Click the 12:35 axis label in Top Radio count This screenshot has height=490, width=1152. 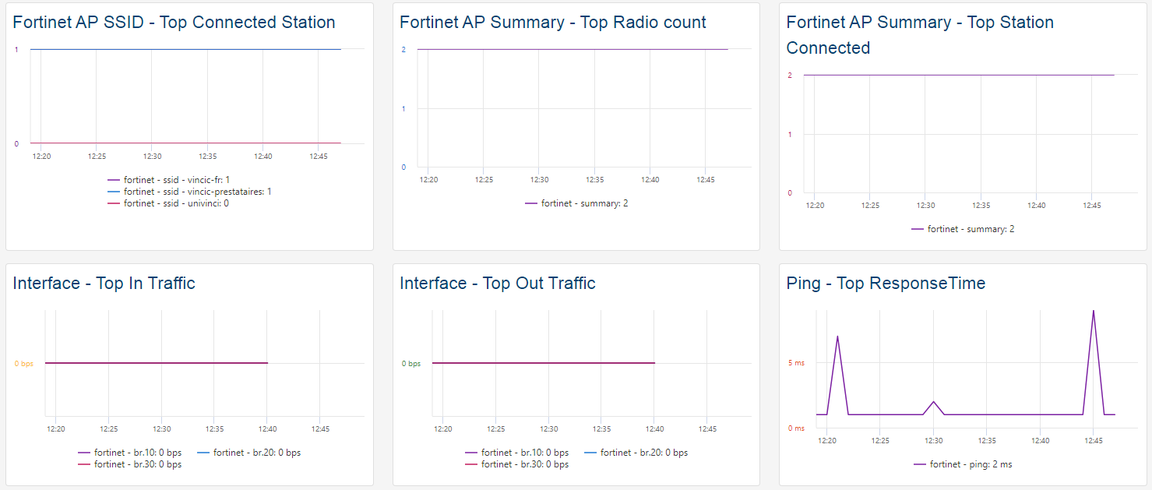(x=597, y=178)
